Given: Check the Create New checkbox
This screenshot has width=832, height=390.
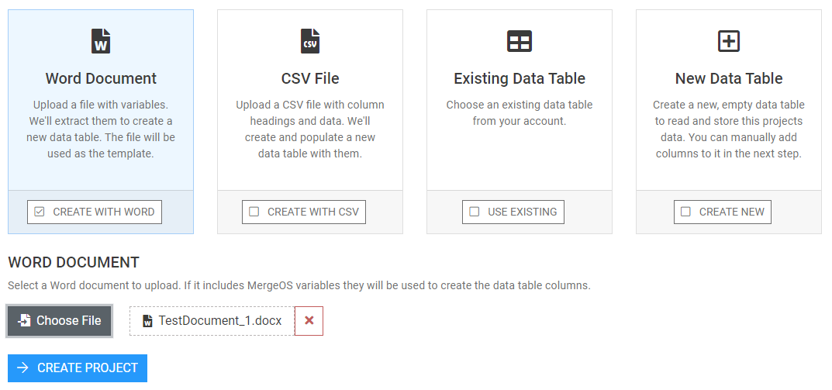Looking at the screenshot, I should pyautogui.click(x=685, y=212).
